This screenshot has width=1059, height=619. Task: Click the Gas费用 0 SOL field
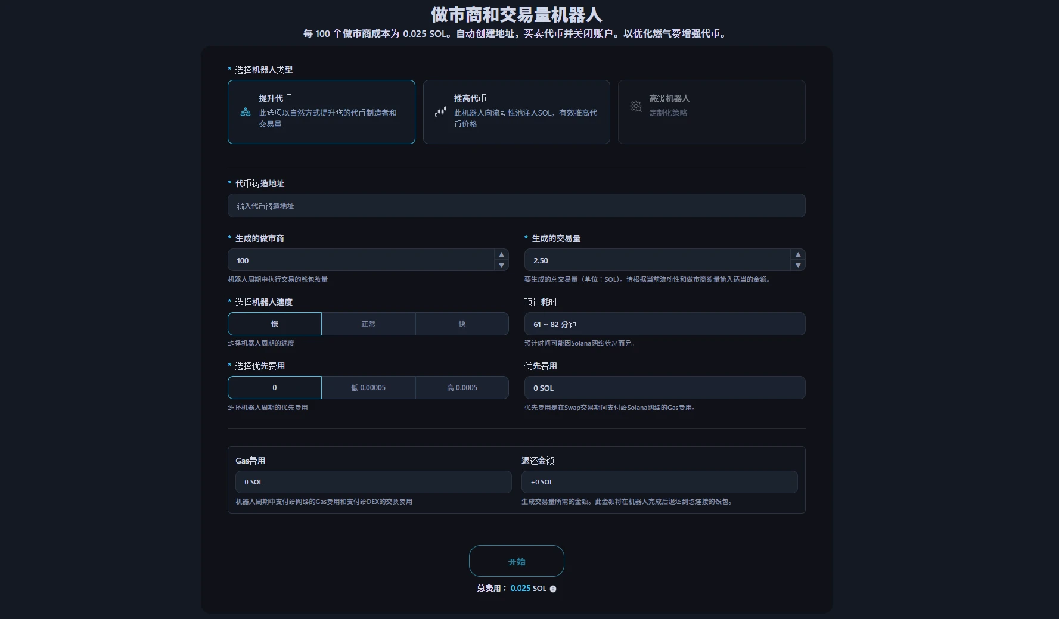point(374,482)
